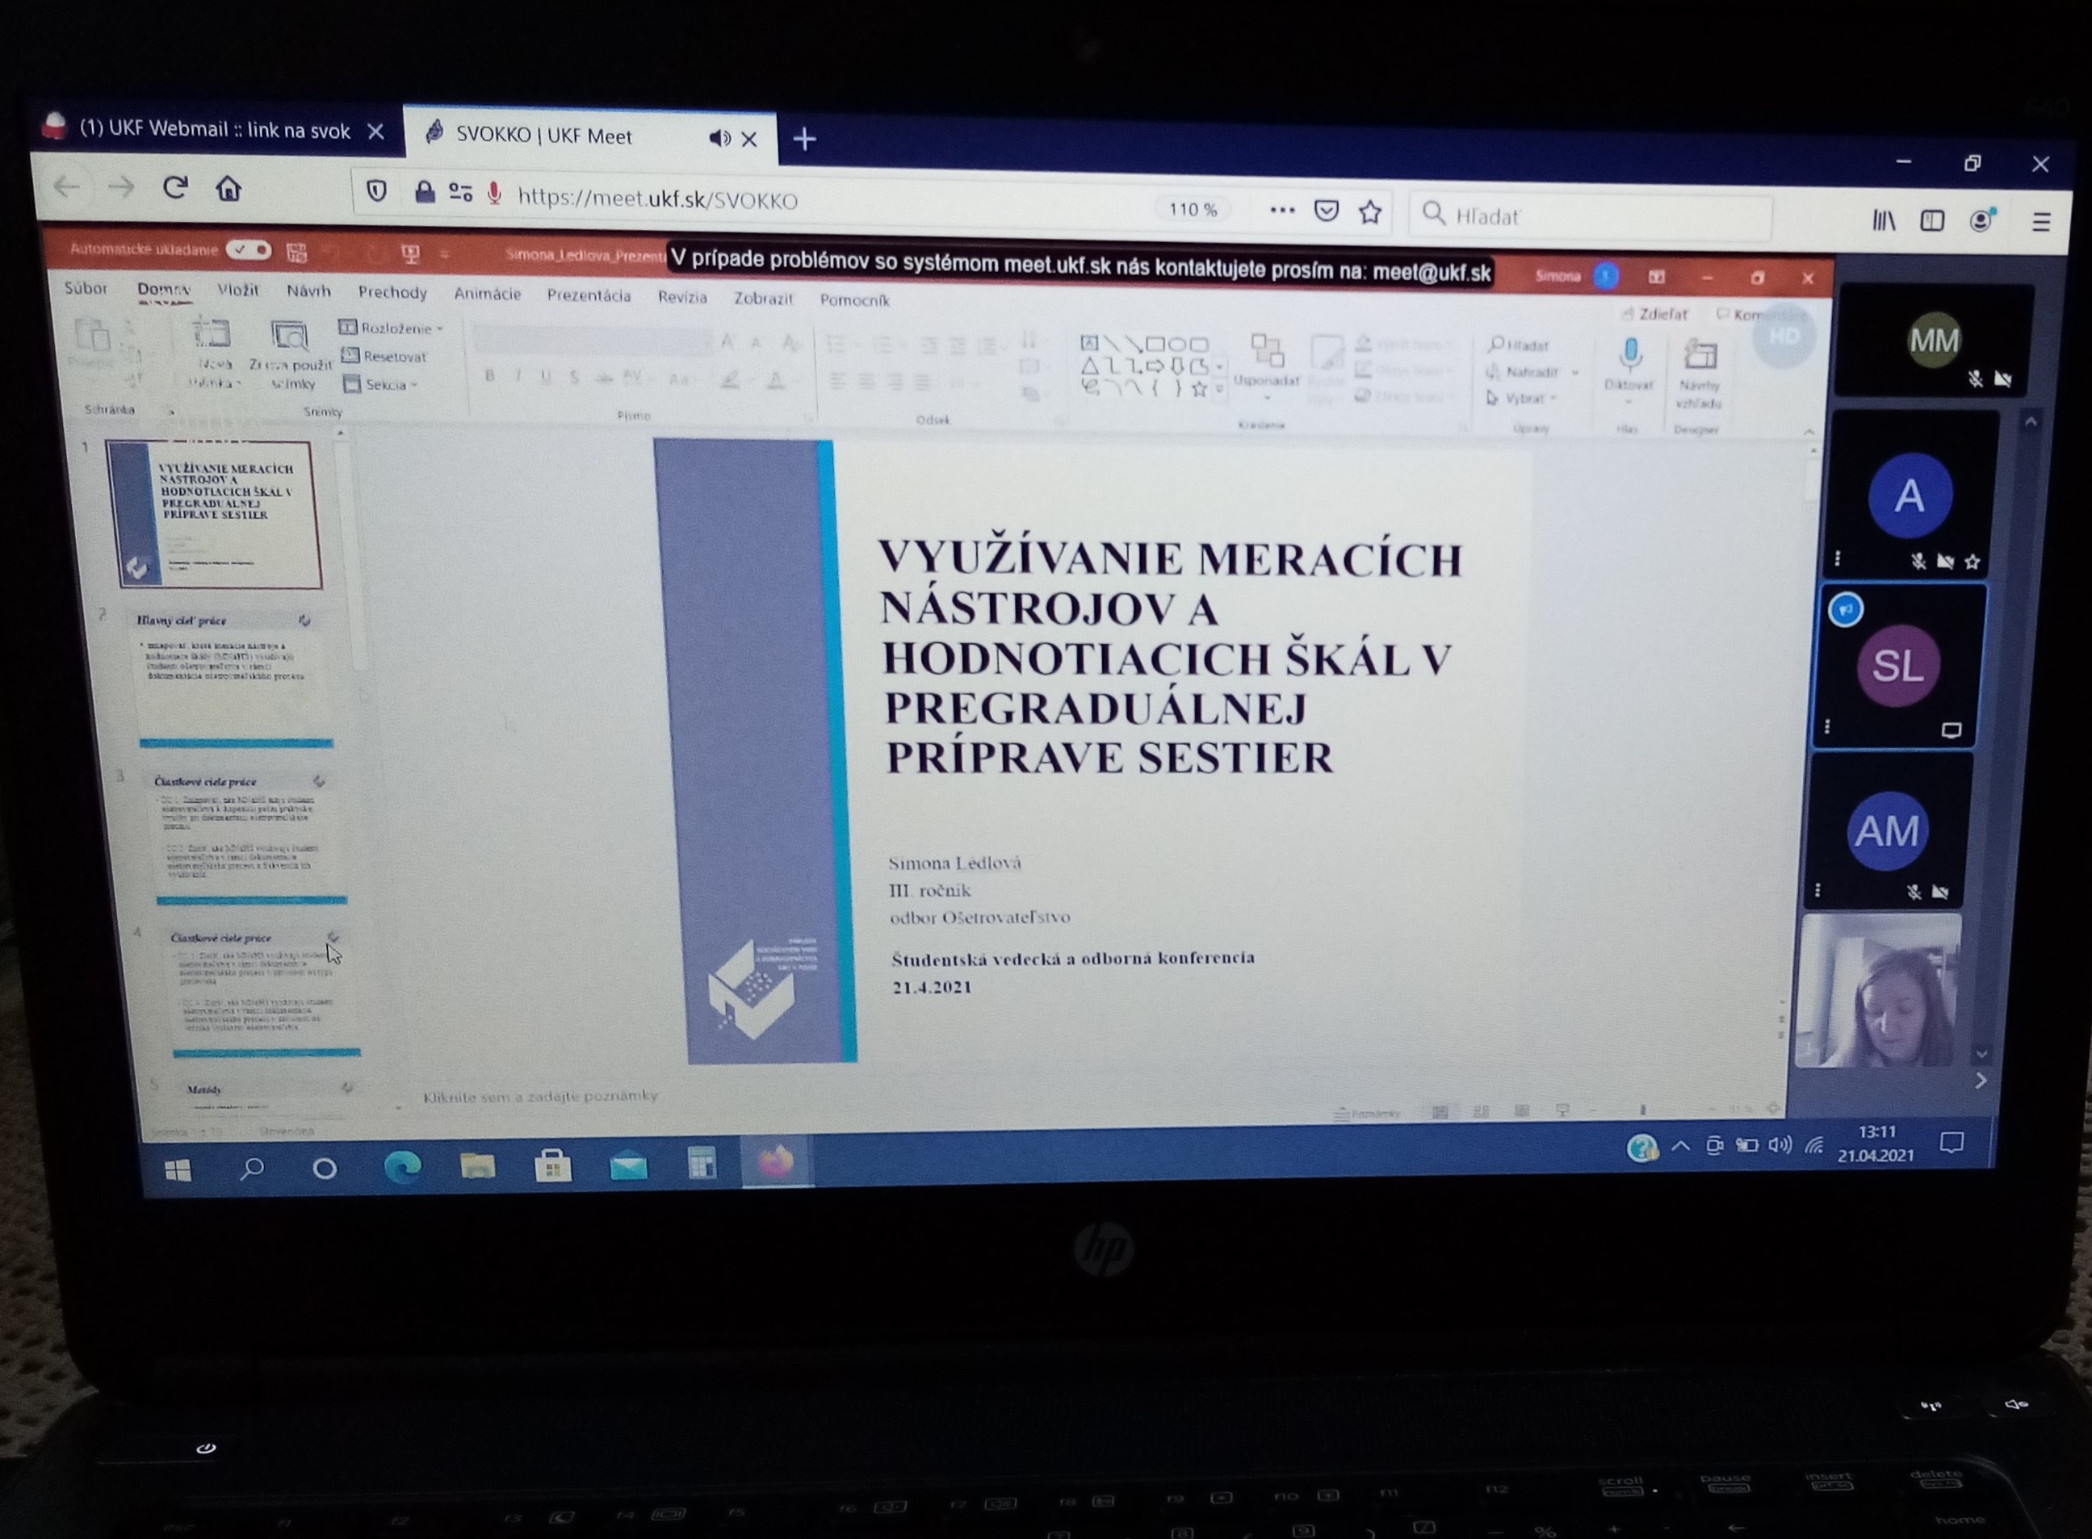Toggle Automatické ukladanie switch
The width and height of the screenshot is (2092, 1539).
coord(249,249)
